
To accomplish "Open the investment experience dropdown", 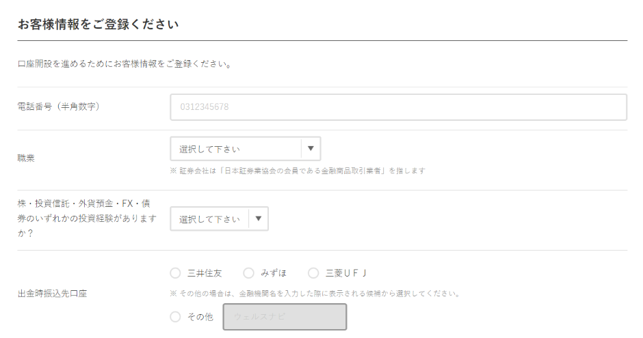I will tap(219, 219).
